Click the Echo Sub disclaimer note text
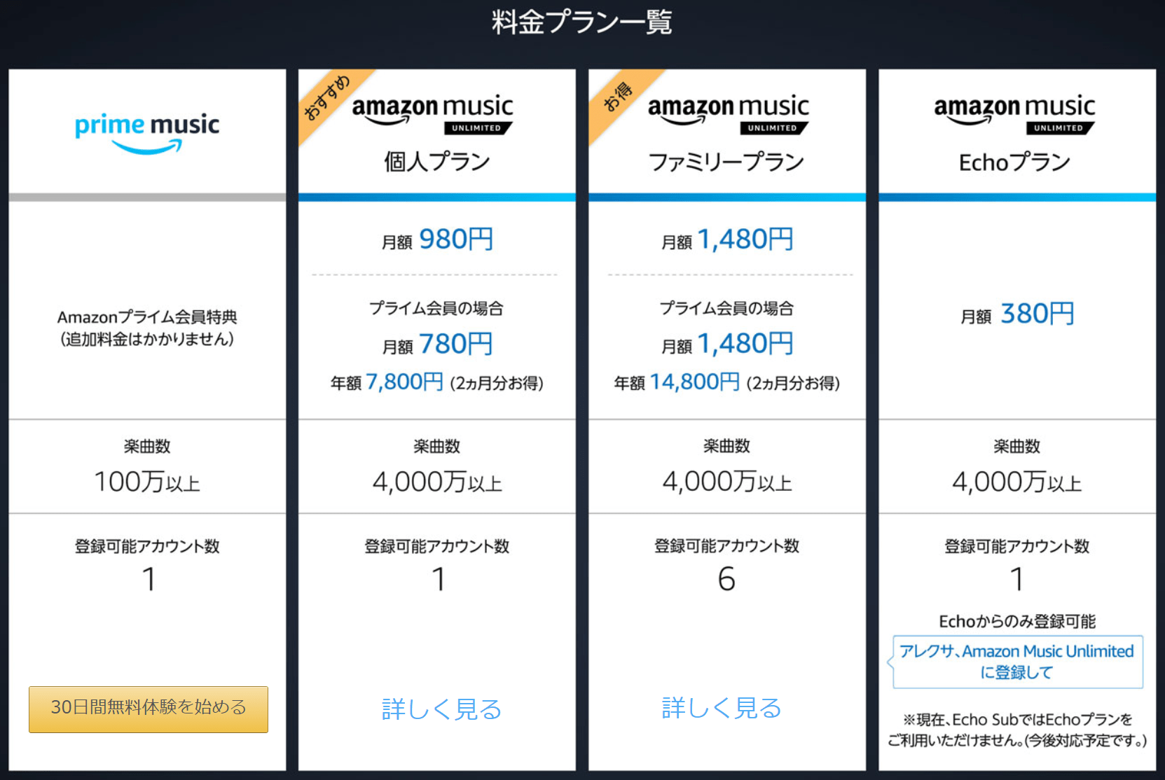This screenshot has width=1165, height=780. pyautogui.click(x=1016, y=728)
